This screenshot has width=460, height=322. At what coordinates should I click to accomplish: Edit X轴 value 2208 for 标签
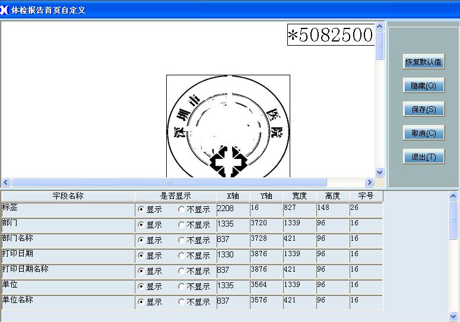[232, 209]
